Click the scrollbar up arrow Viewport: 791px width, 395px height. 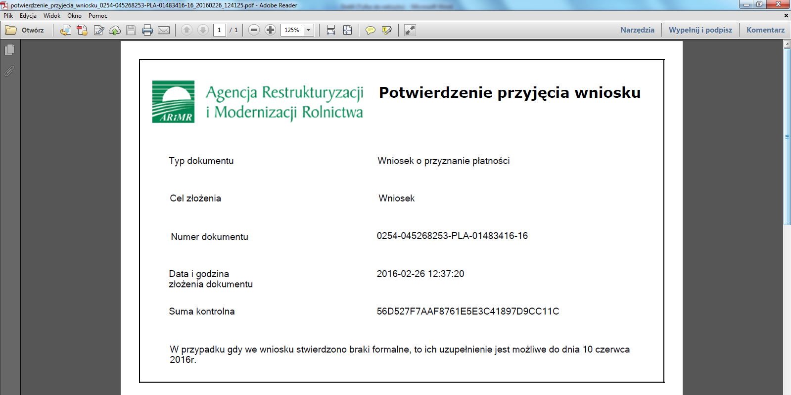(x=787, y=44)
